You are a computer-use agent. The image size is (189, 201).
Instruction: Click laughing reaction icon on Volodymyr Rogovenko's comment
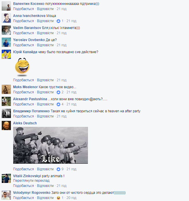pos(58,198)
